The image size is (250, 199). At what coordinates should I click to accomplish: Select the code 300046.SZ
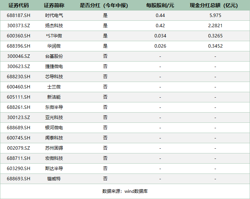(18, 56)
